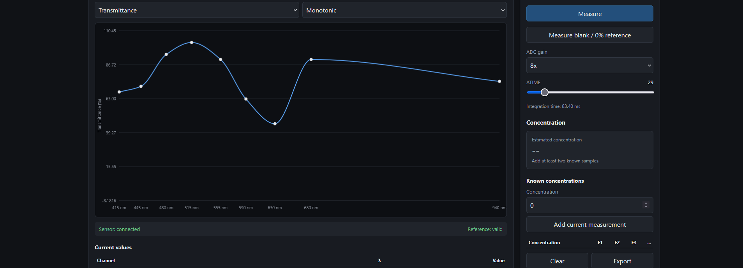Open the Monotonic interpolation dropdown
Screen dimensions: 743x268
coord(404,10)
